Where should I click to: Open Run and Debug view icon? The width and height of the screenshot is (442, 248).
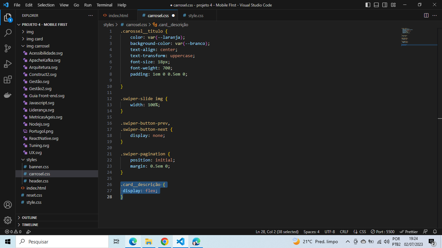coord(8,64)
